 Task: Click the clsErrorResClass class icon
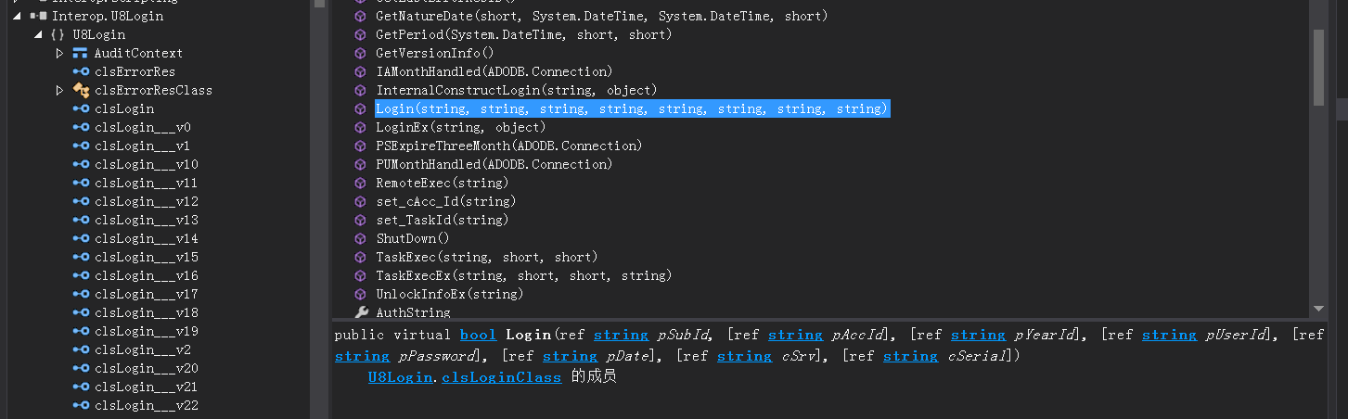click(x=80, y=90)
